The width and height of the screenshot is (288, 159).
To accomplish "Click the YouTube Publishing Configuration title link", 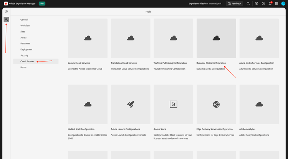I will pyautogui.click(x=170, y=63).
